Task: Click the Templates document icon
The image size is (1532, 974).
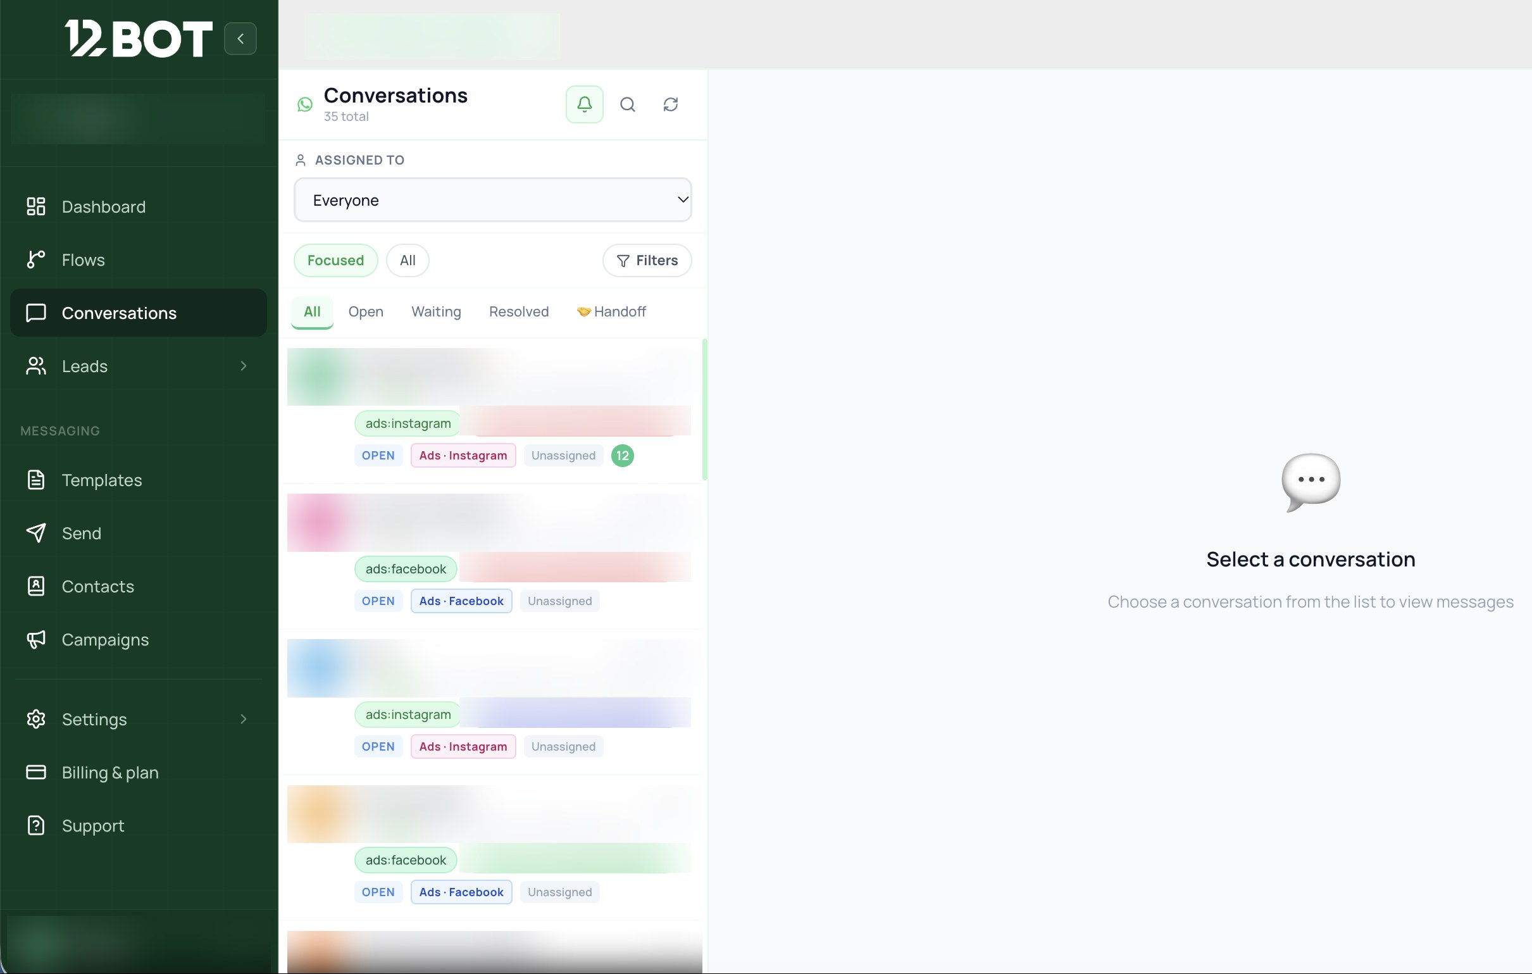Action: coord(35,480)
